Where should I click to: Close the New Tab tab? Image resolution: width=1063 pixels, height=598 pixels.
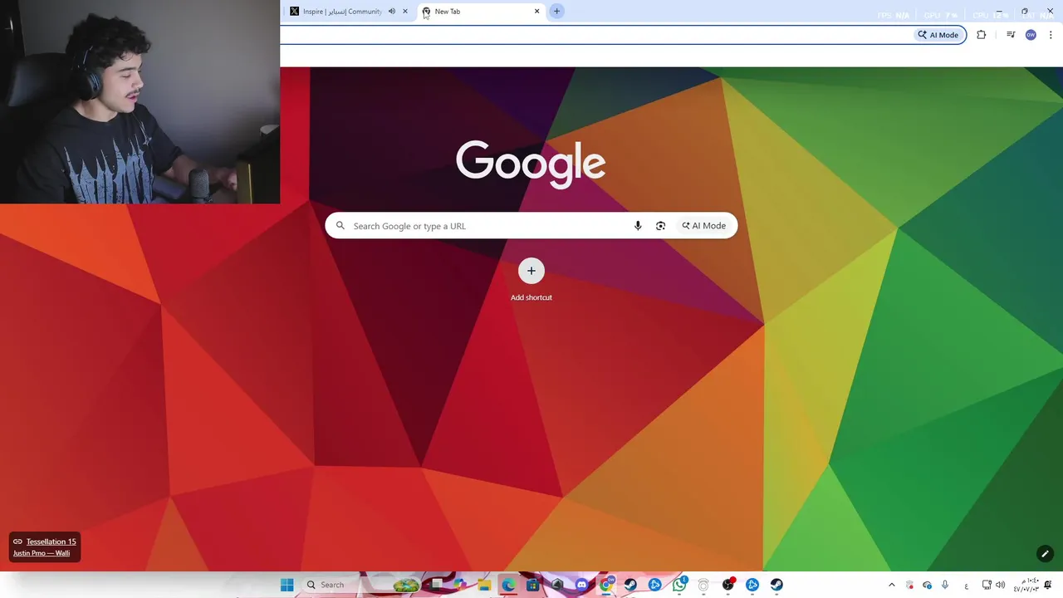click(x=536, y=12)
